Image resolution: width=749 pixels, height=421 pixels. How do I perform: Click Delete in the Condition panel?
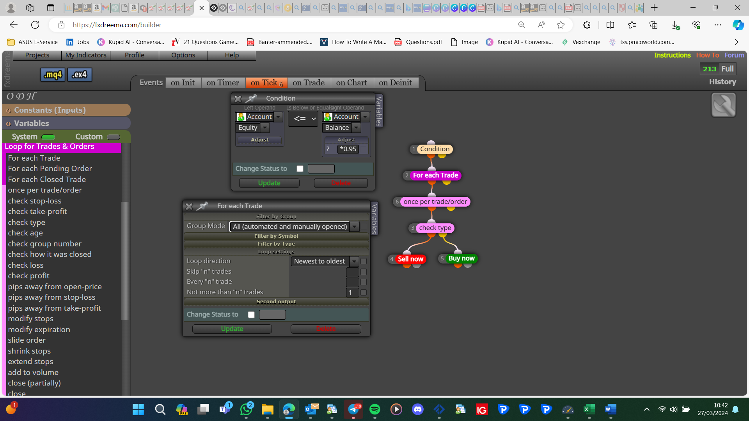click(x=341, y=183)
